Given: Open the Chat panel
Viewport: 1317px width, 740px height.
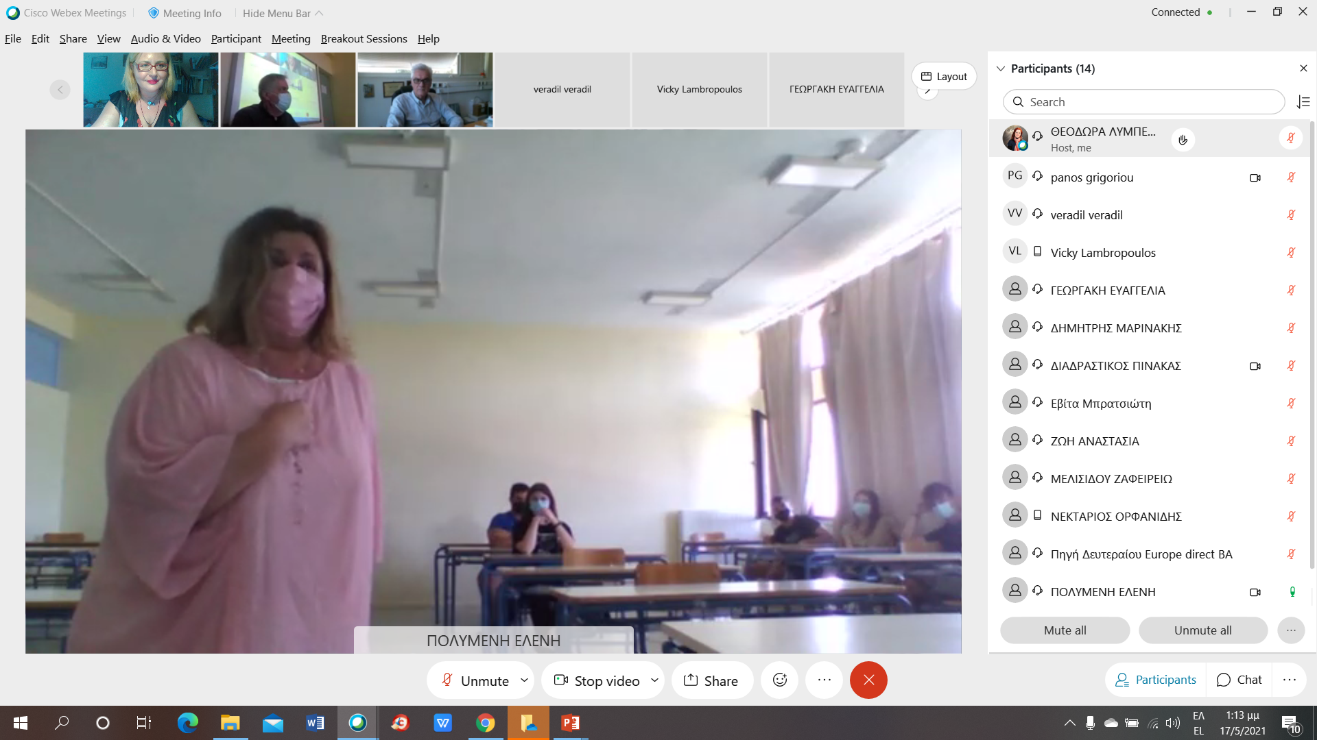Looking at the screenshot, I should pos(1239,680).
